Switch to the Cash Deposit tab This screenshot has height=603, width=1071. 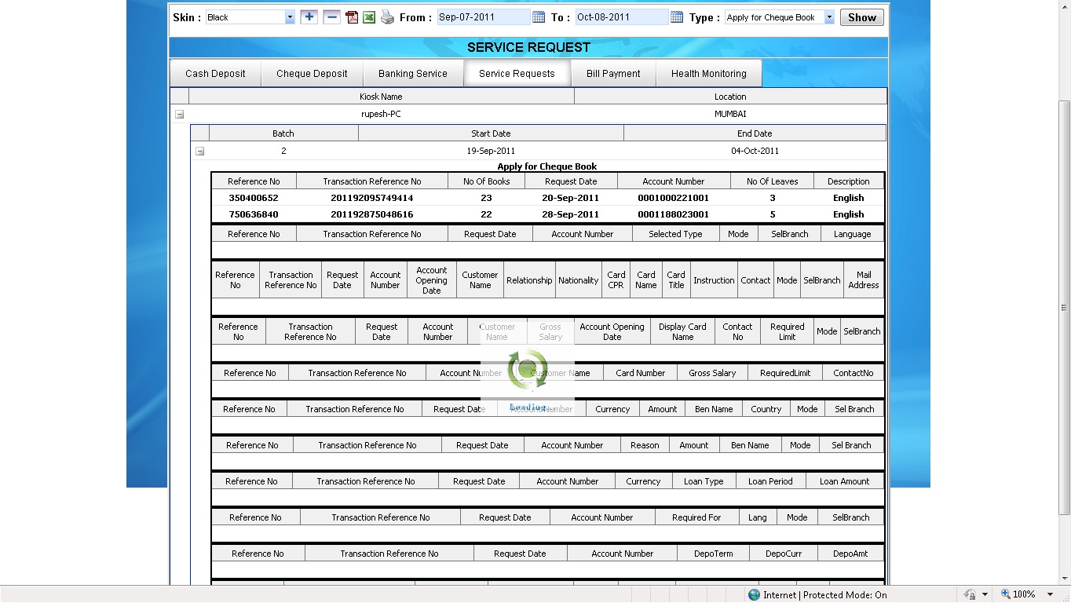click(215, 74)
